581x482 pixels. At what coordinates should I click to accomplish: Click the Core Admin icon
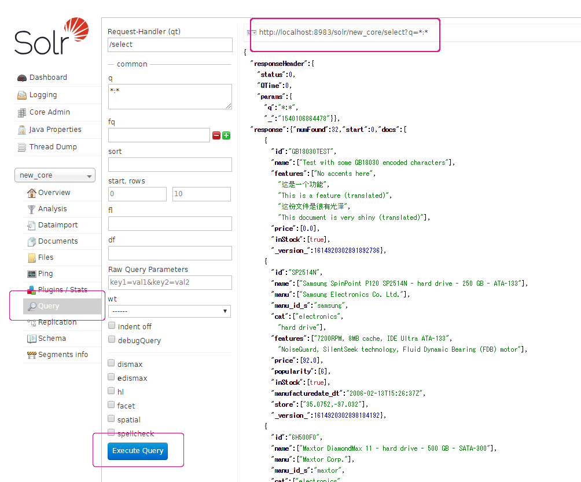(22, 113)
